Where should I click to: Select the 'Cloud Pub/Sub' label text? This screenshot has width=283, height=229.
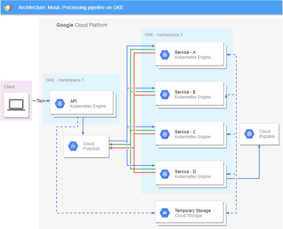tap(91, 146)
